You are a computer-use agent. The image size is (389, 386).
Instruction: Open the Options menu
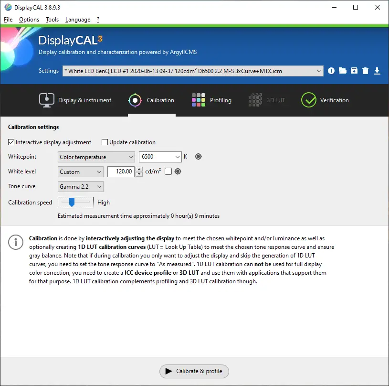tap(29, 20)
